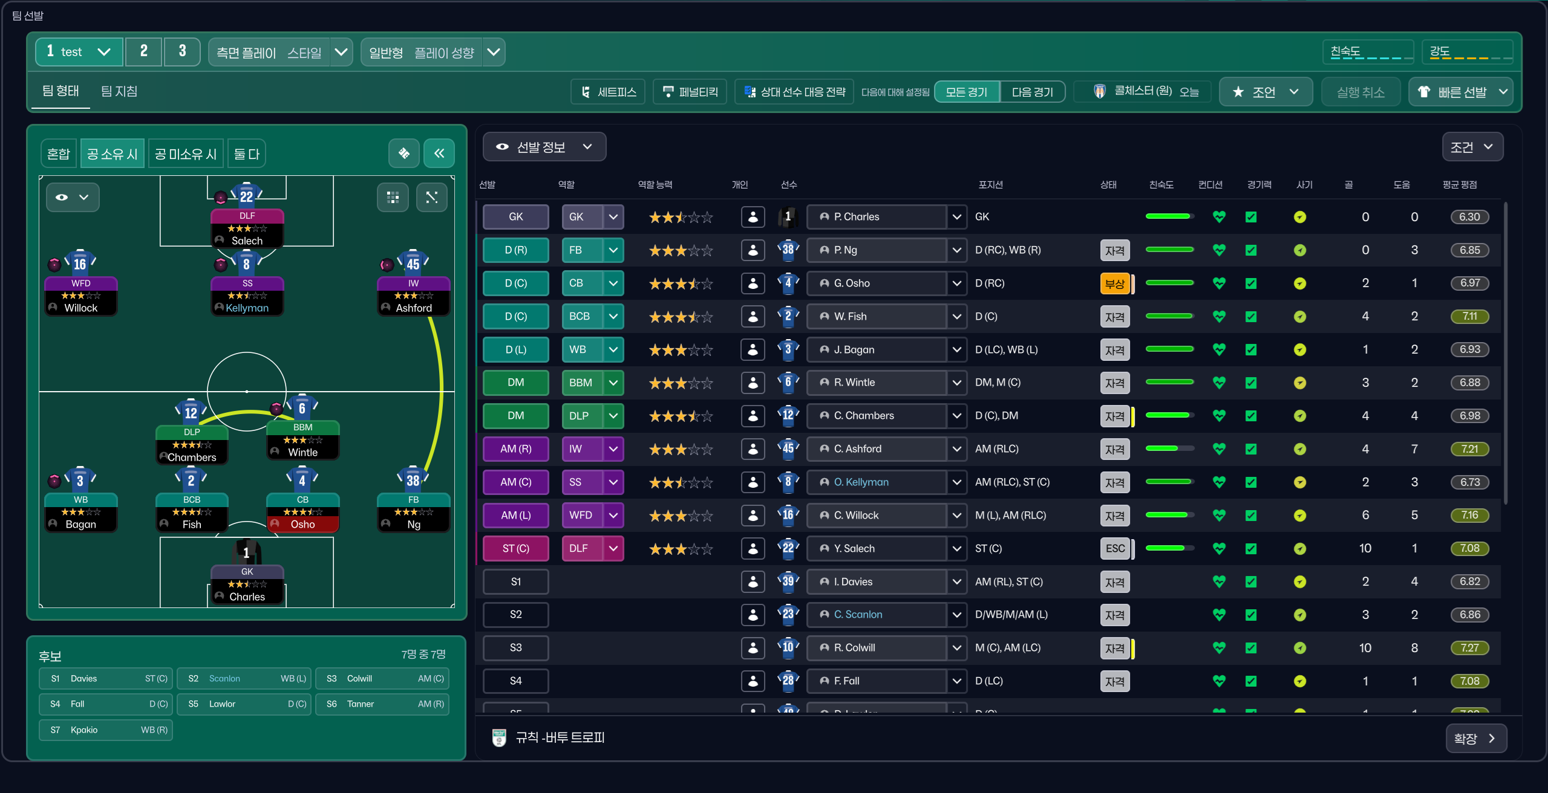Click Willock's number 16 shirt on pitch

80,262
